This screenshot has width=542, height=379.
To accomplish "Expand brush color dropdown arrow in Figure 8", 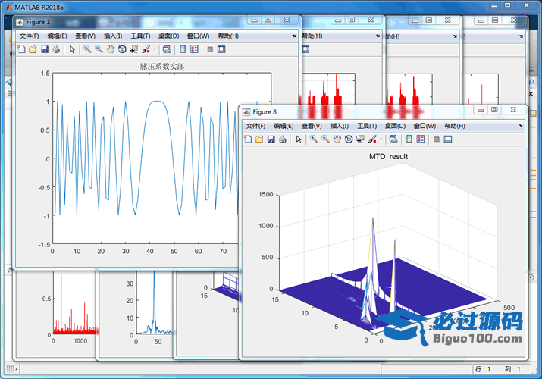I will (x=382, y=139).
